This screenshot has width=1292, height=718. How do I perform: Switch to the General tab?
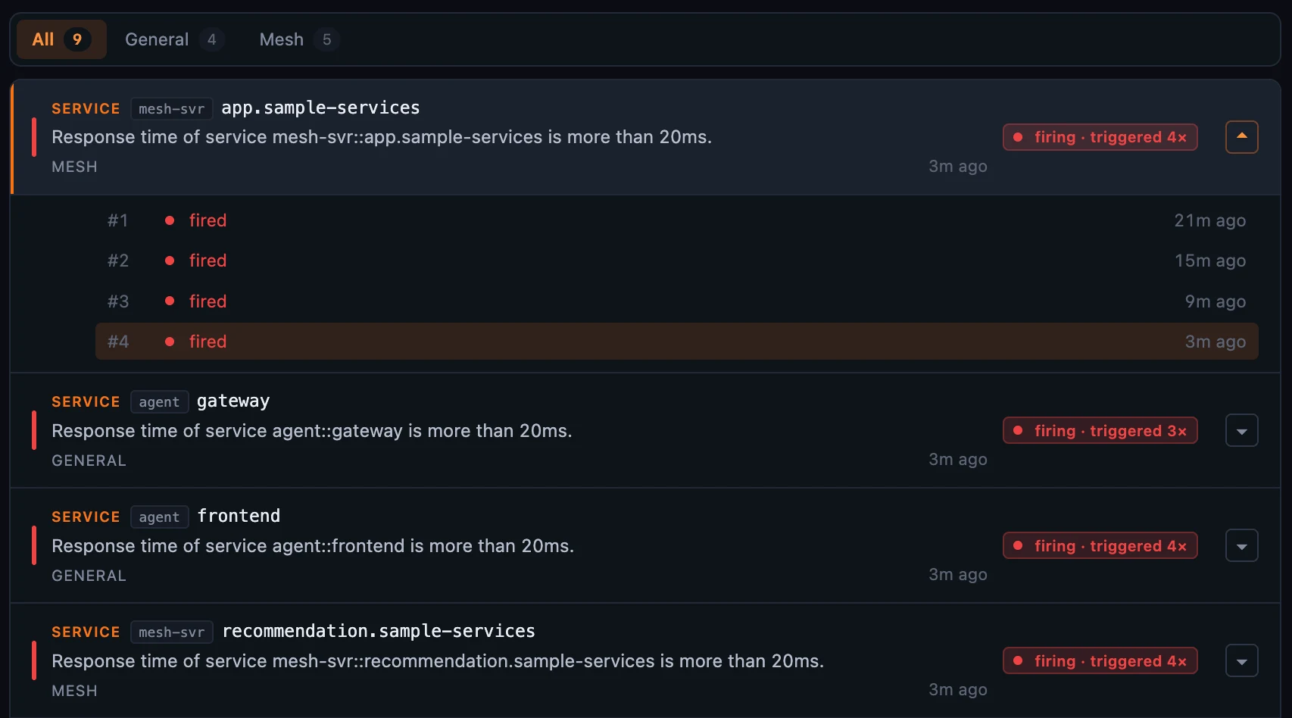[173, 39]
